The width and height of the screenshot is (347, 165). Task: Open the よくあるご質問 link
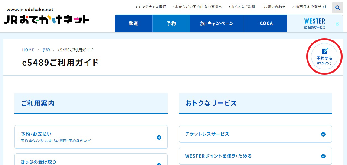(x=241, y=7)
